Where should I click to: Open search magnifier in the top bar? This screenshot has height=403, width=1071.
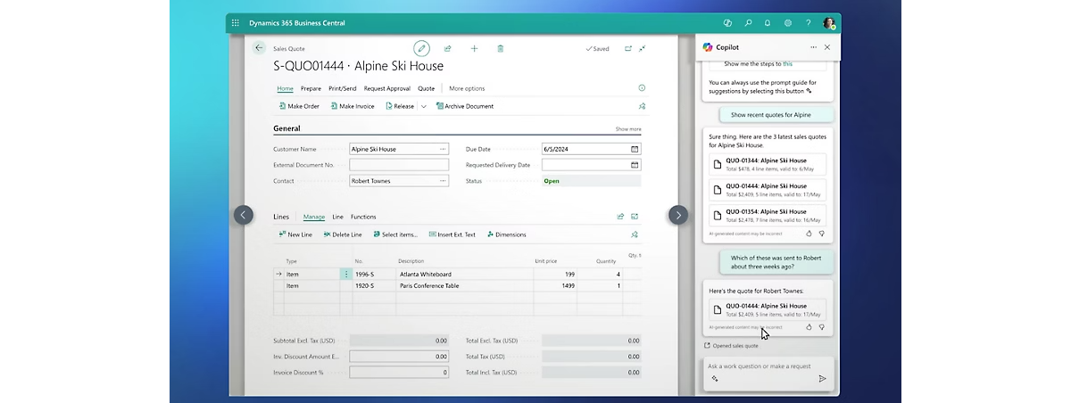click(x=748, y=23)
